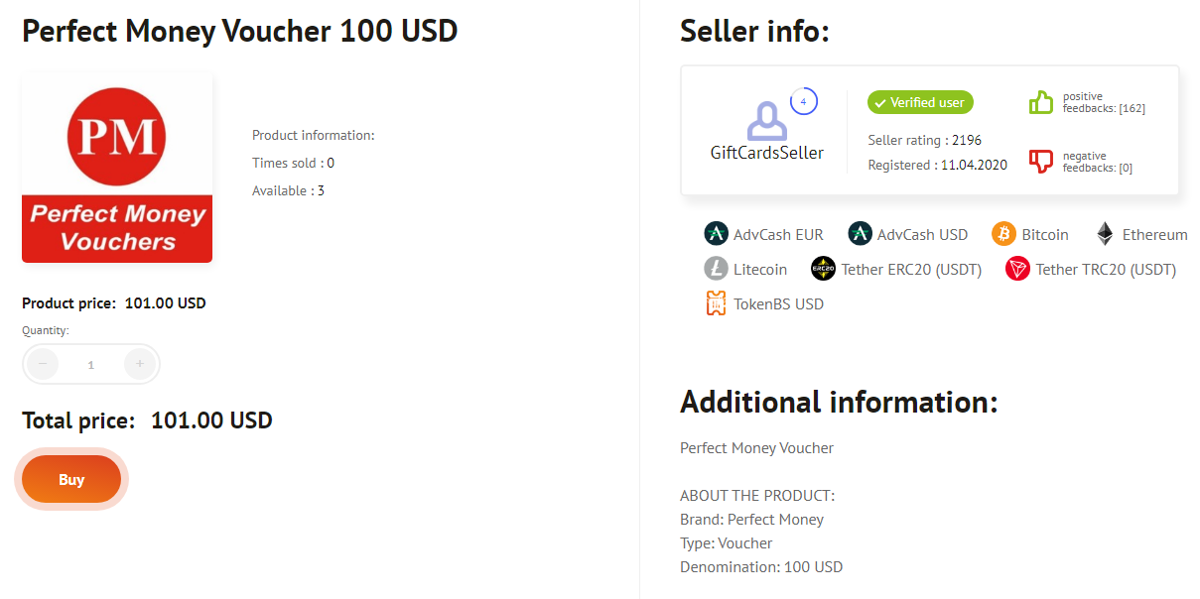Click the orange Buy button

click(x=71, y=479)
